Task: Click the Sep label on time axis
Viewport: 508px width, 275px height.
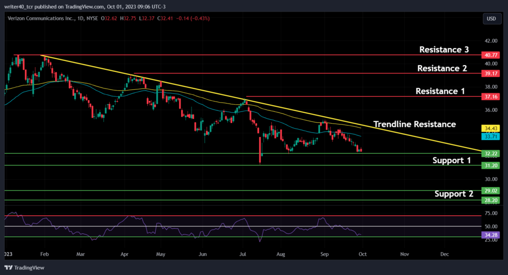Action: click(324, 254)
